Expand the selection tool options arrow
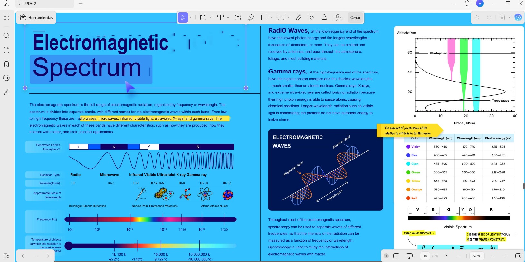The width and height of the screenshot is (525, 262). 190,17
